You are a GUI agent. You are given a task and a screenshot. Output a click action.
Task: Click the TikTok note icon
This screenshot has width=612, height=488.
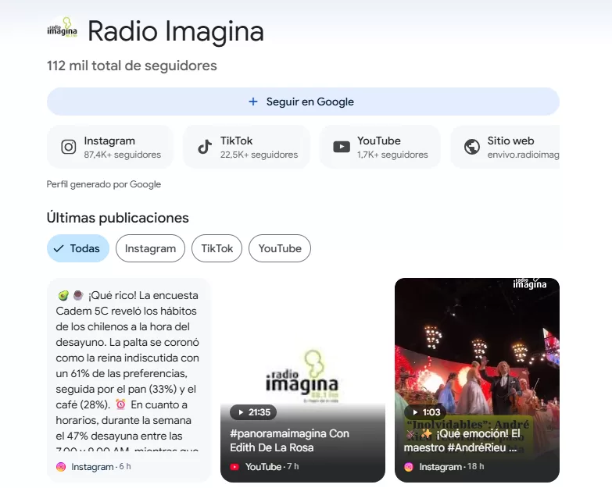205,147
